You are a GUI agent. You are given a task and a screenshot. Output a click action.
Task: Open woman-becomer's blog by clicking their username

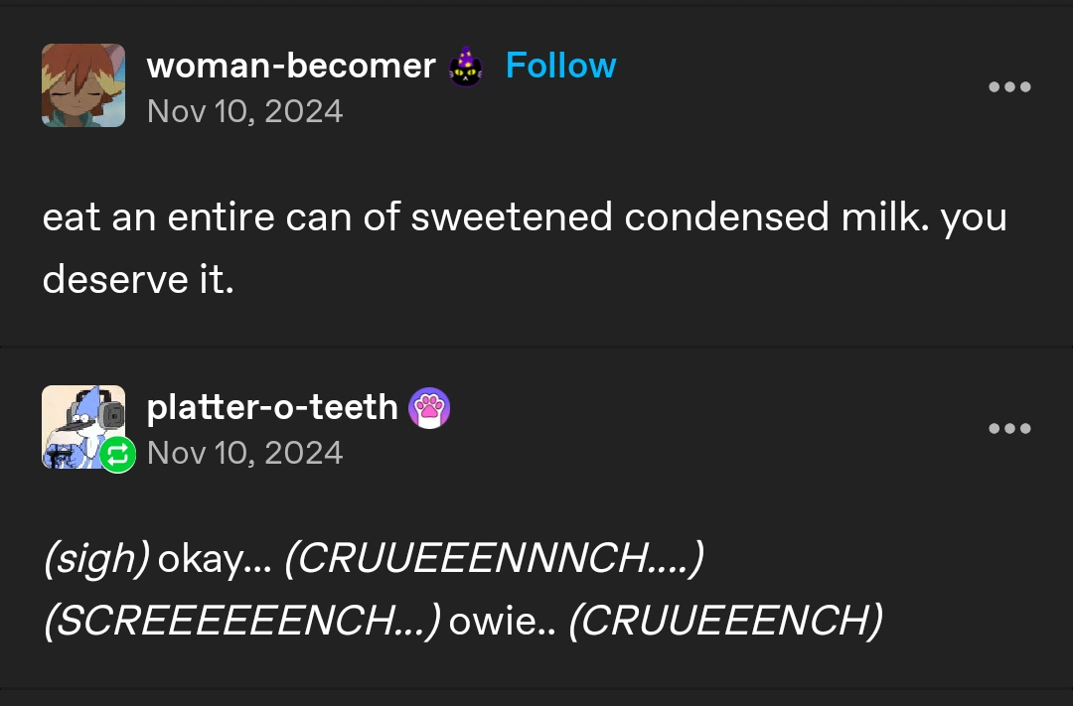coord(291,66)
